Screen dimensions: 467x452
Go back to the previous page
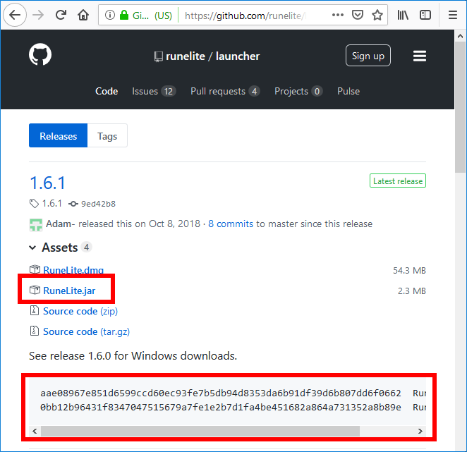[x=15, y=15]
